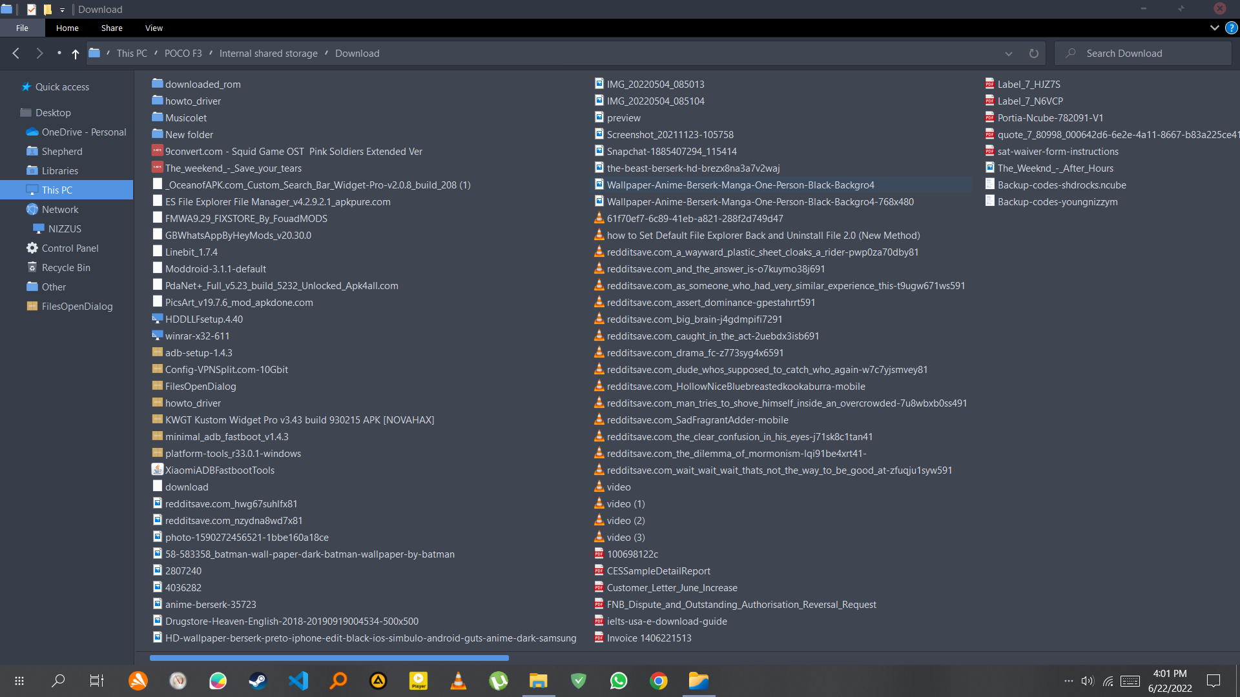Open Visual Studio Code taskbar icon

tap(298, 681)
